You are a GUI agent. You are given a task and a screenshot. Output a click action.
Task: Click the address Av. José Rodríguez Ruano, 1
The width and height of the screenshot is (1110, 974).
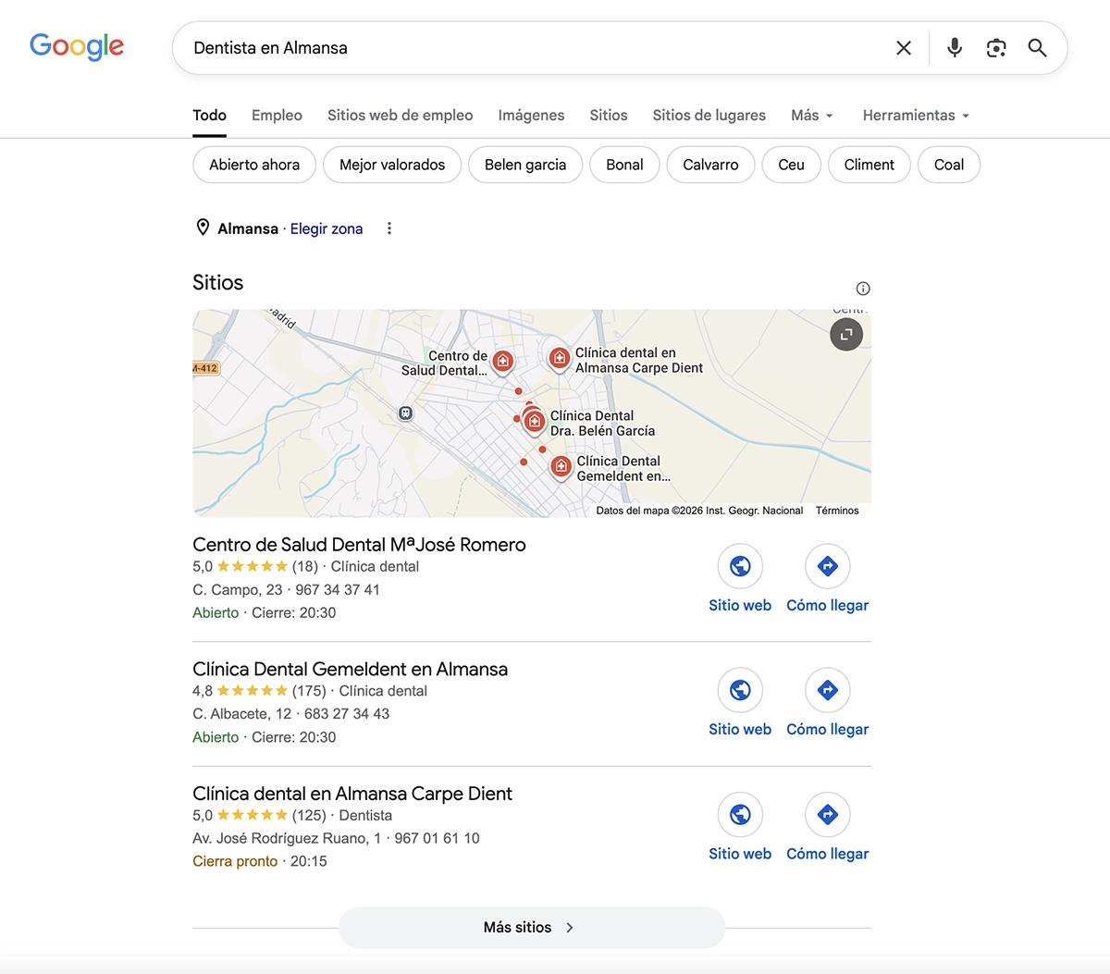(287, 838)
